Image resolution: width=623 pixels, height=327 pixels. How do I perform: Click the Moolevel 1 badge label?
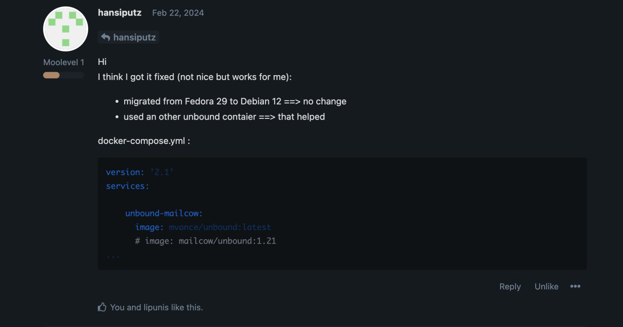pyautogui.click(x=64, y=62)
